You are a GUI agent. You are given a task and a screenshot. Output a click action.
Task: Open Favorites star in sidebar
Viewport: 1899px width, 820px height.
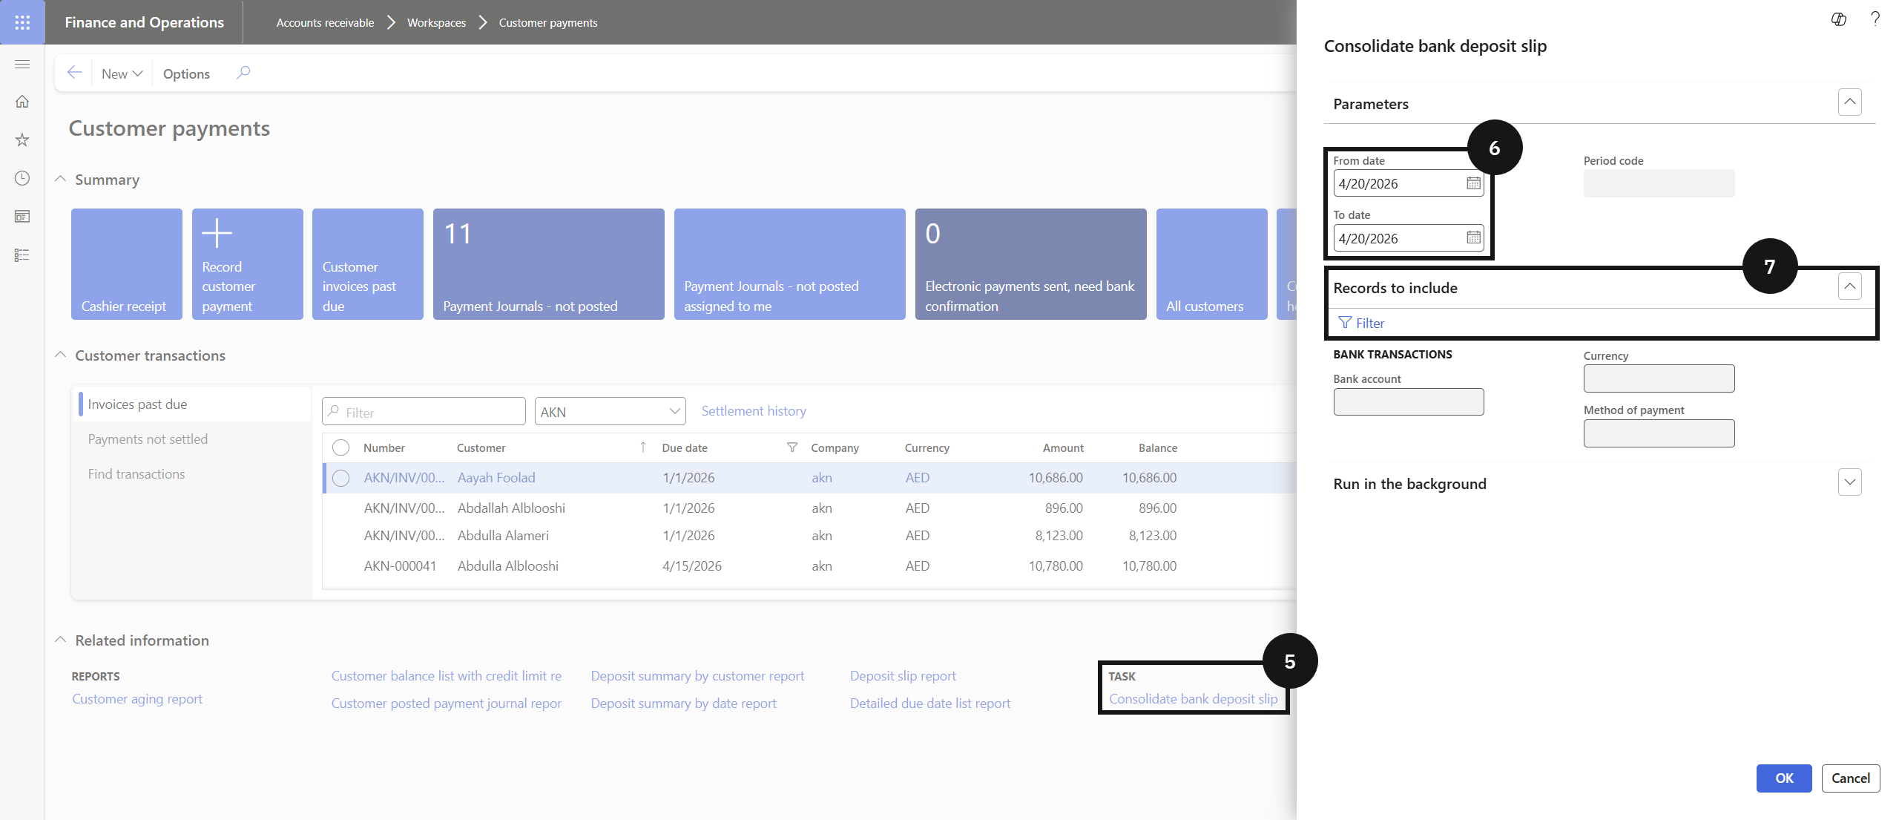22,140
